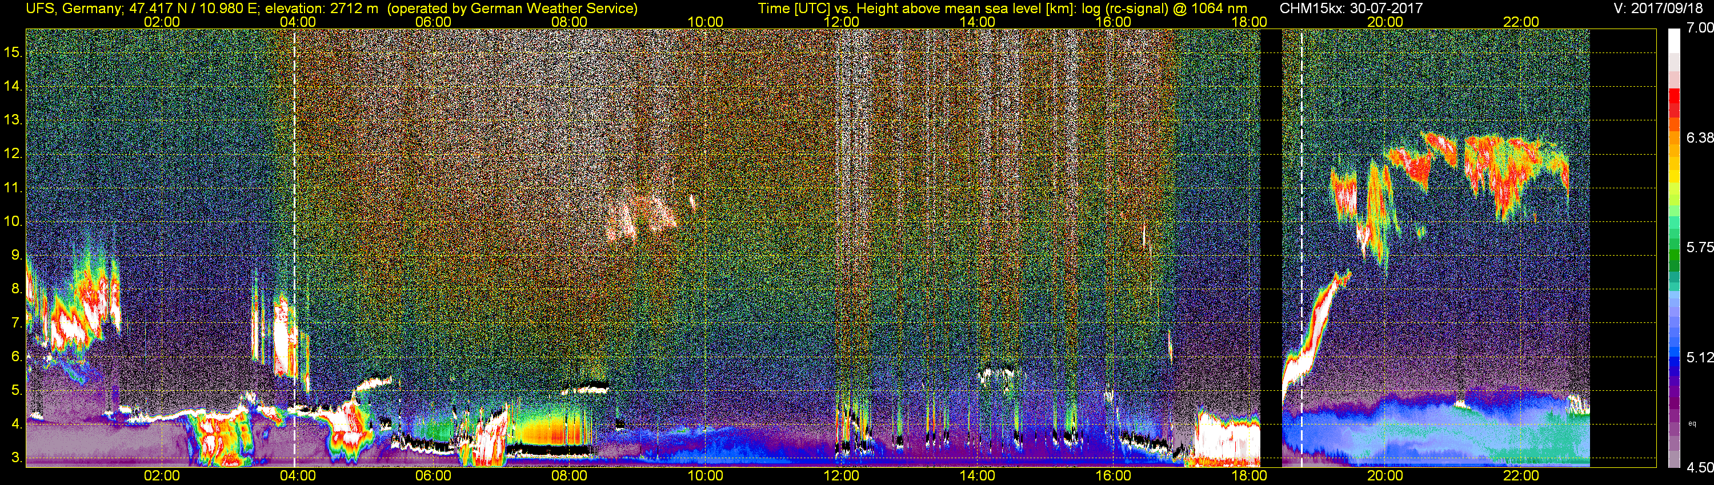
Task: Click the '06:00' label on bottom axis
Action: [433, 476]
